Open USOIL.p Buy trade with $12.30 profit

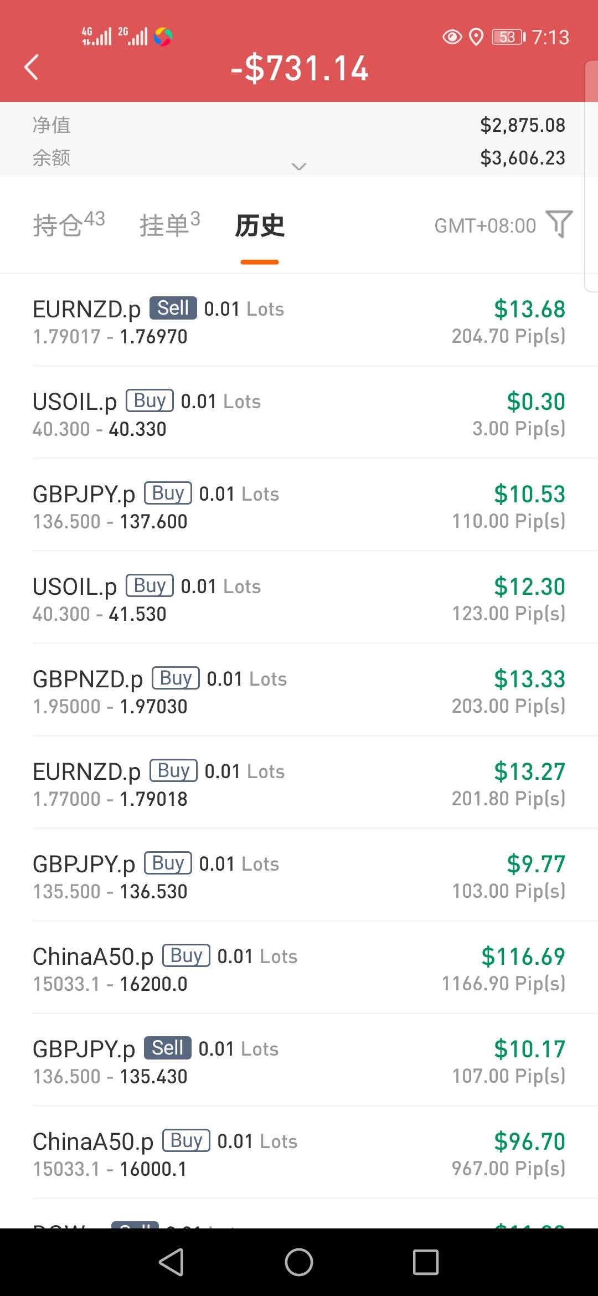click(x=299, y=599)
